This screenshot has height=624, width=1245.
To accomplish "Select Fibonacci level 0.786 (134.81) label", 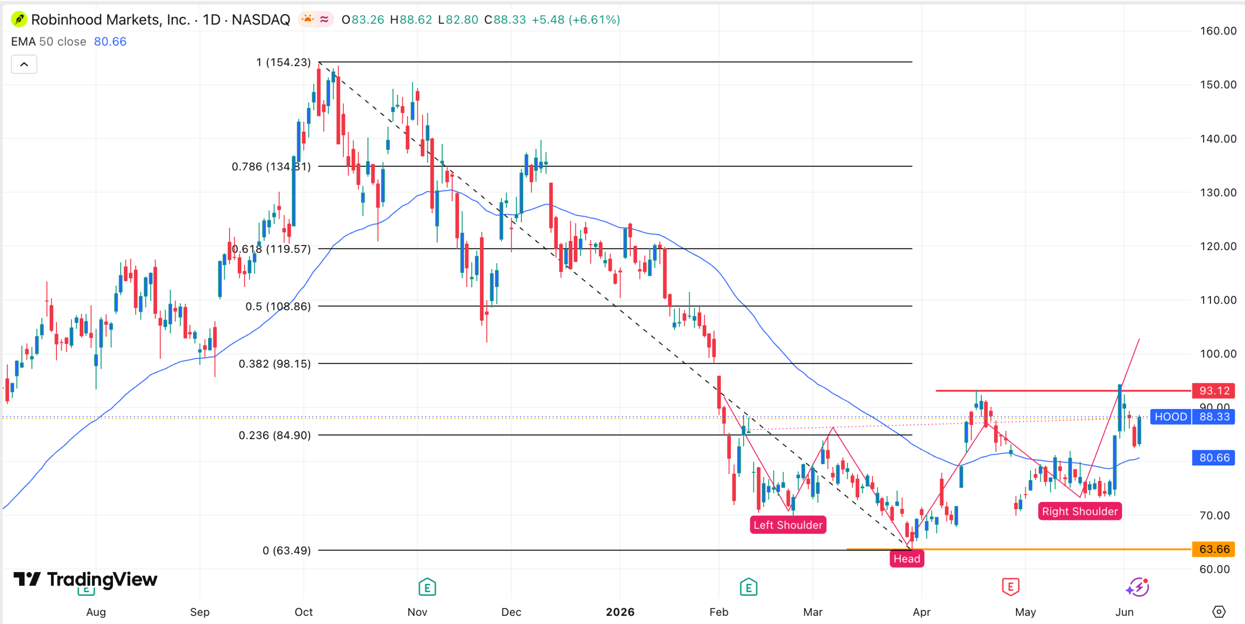I will [x=271, y=167].
